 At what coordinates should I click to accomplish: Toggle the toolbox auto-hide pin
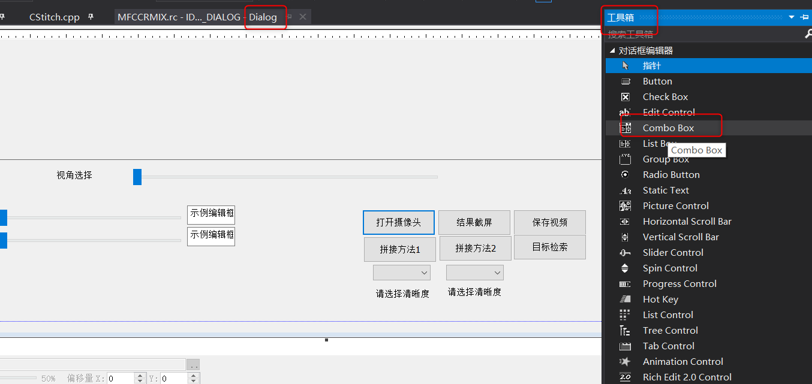(805, 17)
